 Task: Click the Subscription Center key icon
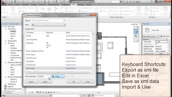(124, 2)
